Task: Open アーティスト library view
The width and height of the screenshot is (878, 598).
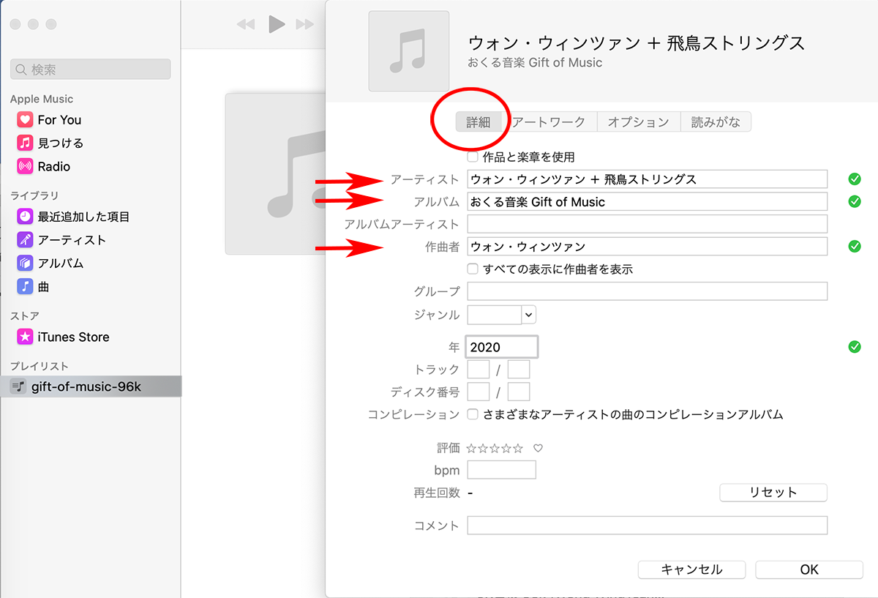Action: coord(71,240)
